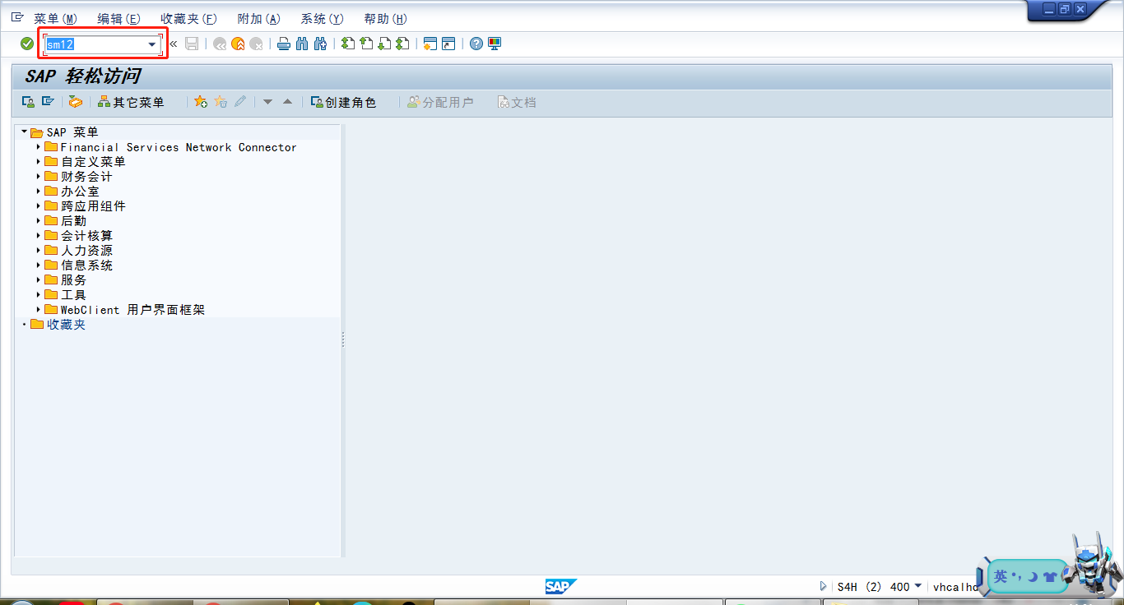
Task: Expand the 办公室 folder
Action: tap(39, 192)
